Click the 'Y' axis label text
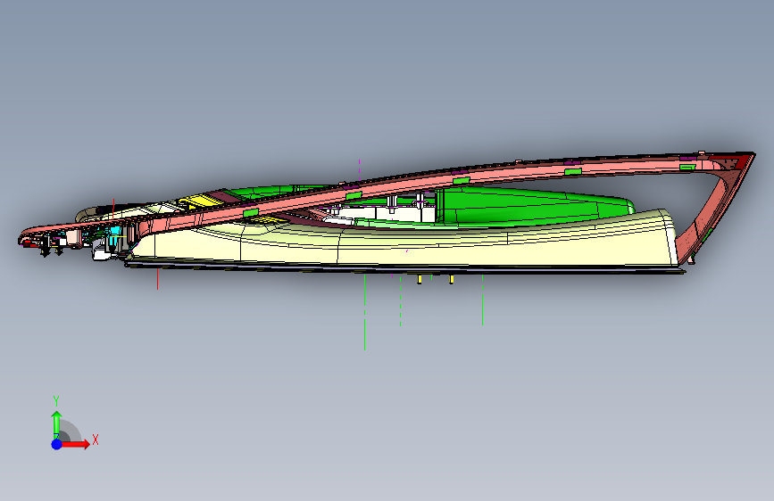774x501 pixels. pos(56,401)
